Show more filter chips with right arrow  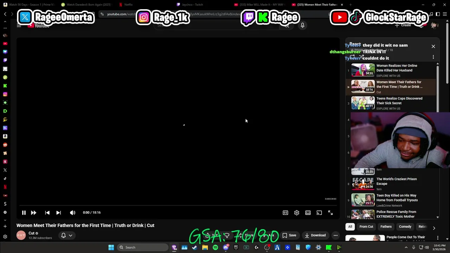(434, 228)
